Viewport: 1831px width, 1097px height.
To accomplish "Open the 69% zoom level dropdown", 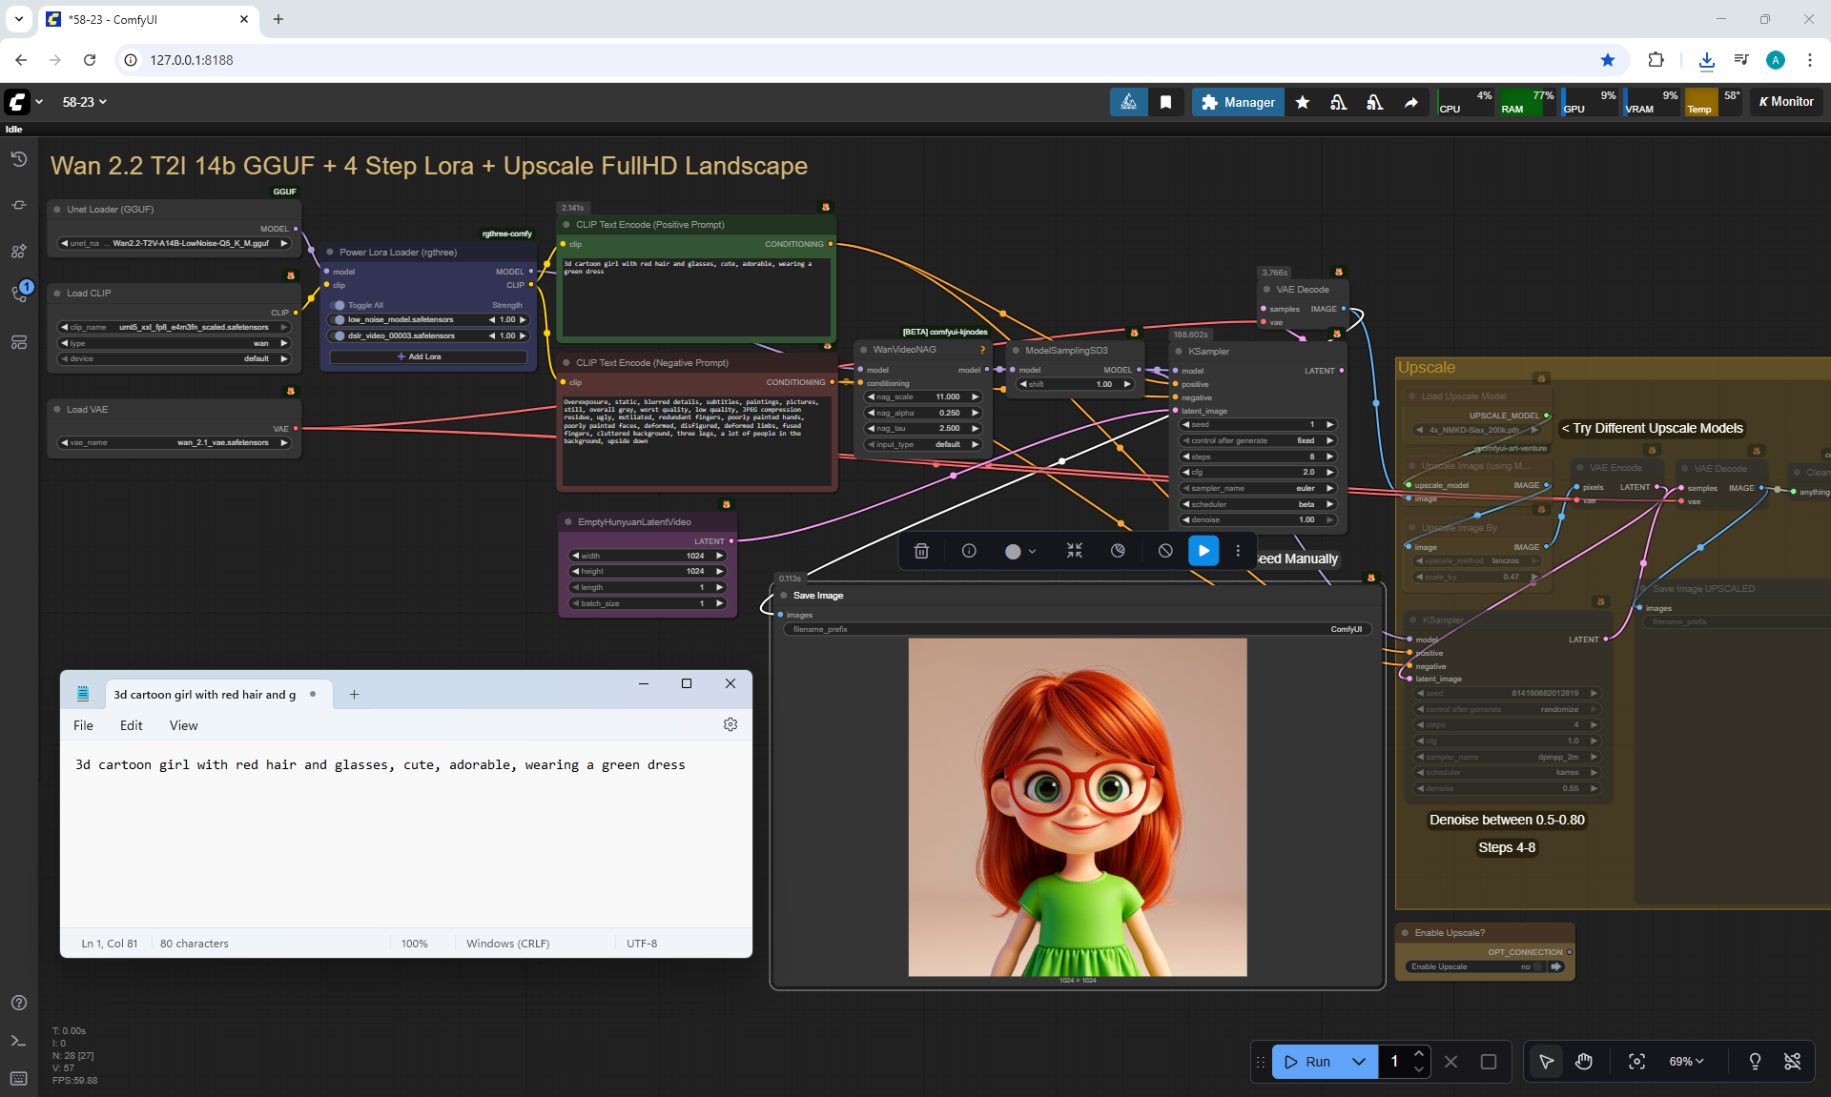I will click(1686, 1062).
